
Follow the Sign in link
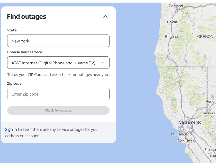tap(11, 129)
